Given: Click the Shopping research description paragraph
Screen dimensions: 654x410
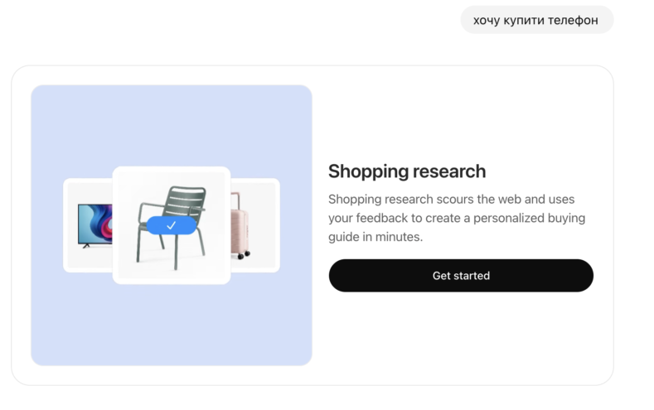Looking at the screenshot, I should click(457, 218).
